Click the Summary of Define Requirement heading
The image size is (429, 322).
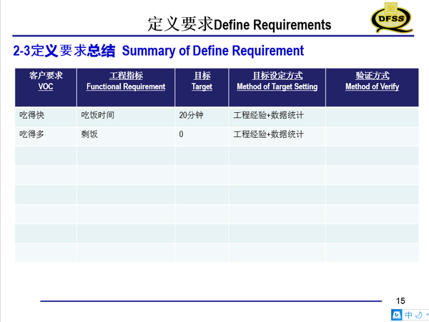[x=213, y=51]
